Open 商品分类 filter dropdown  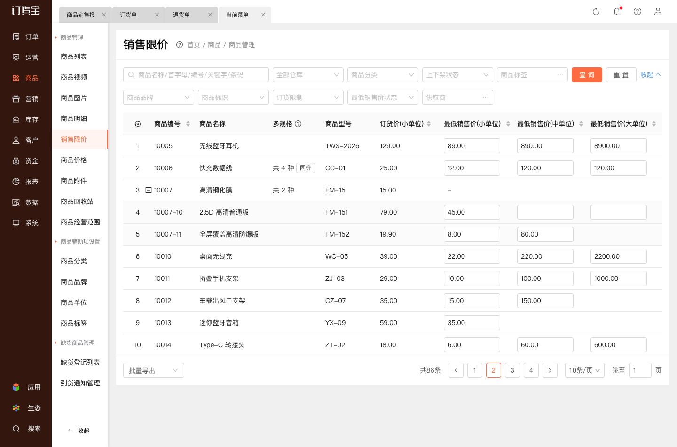383,75
